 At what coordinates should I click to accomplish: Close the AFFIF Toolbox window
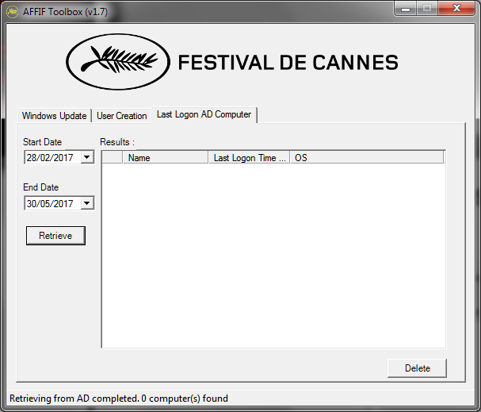(x=456, y=8)
